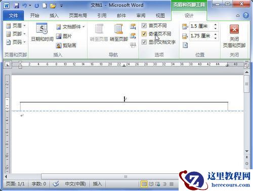Switch to the 引用 tab

click(102, 16)
